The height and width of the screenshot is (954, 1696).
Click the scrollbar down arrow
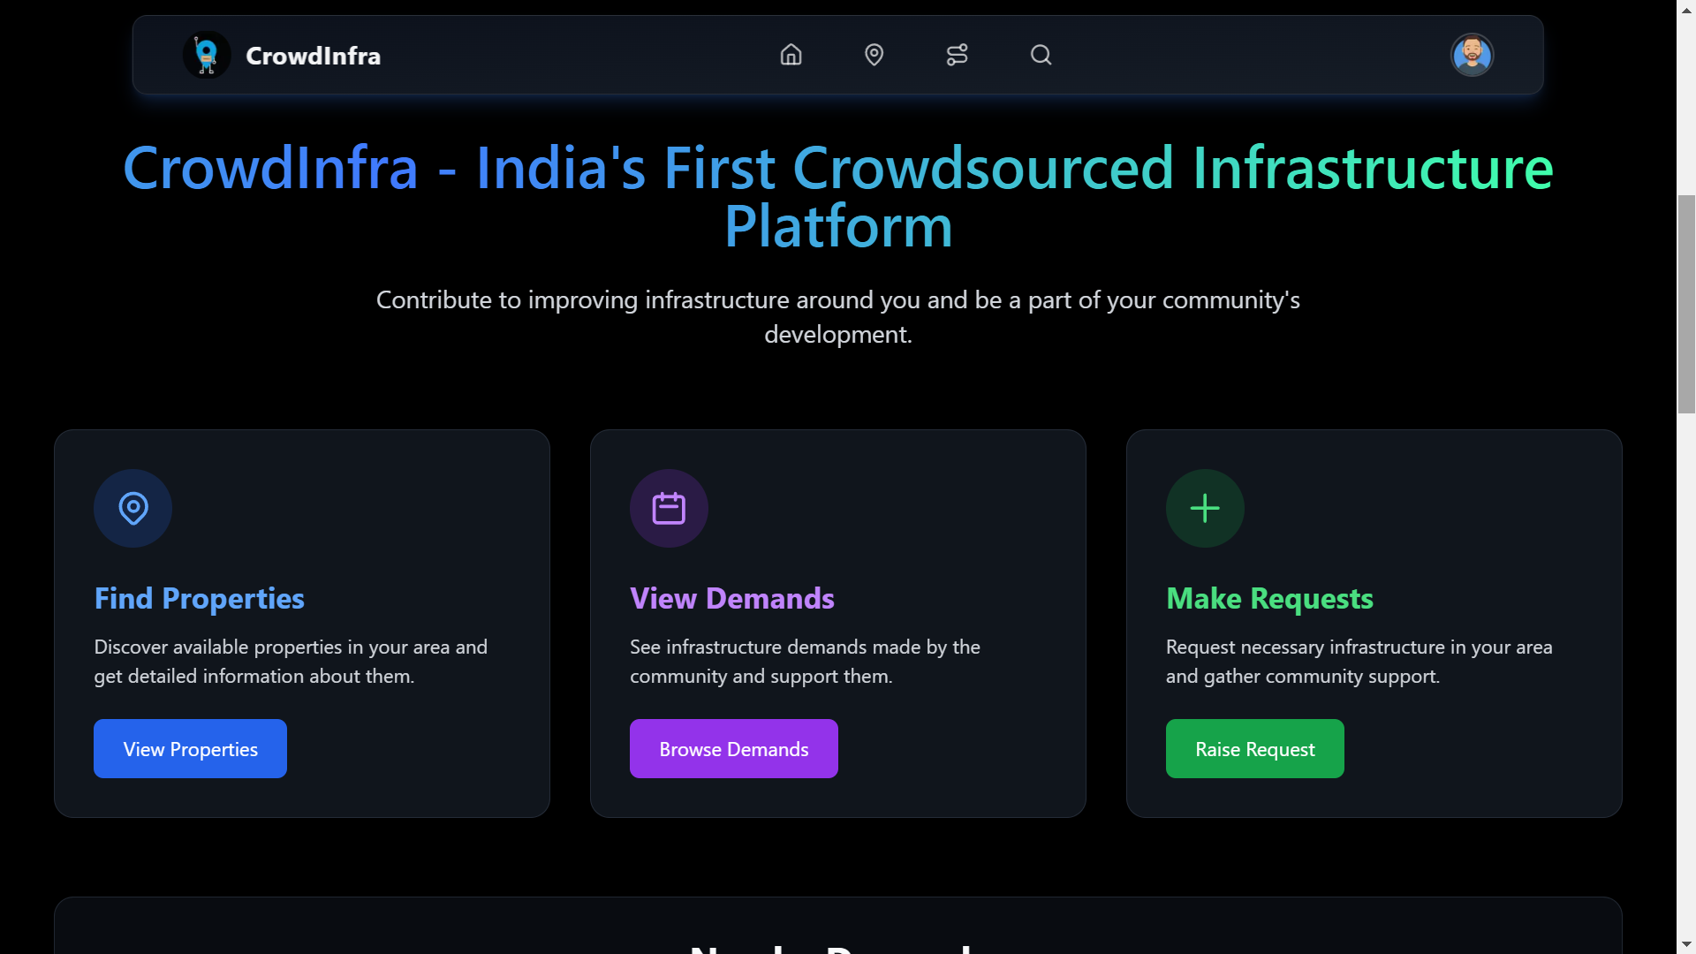1686,944
